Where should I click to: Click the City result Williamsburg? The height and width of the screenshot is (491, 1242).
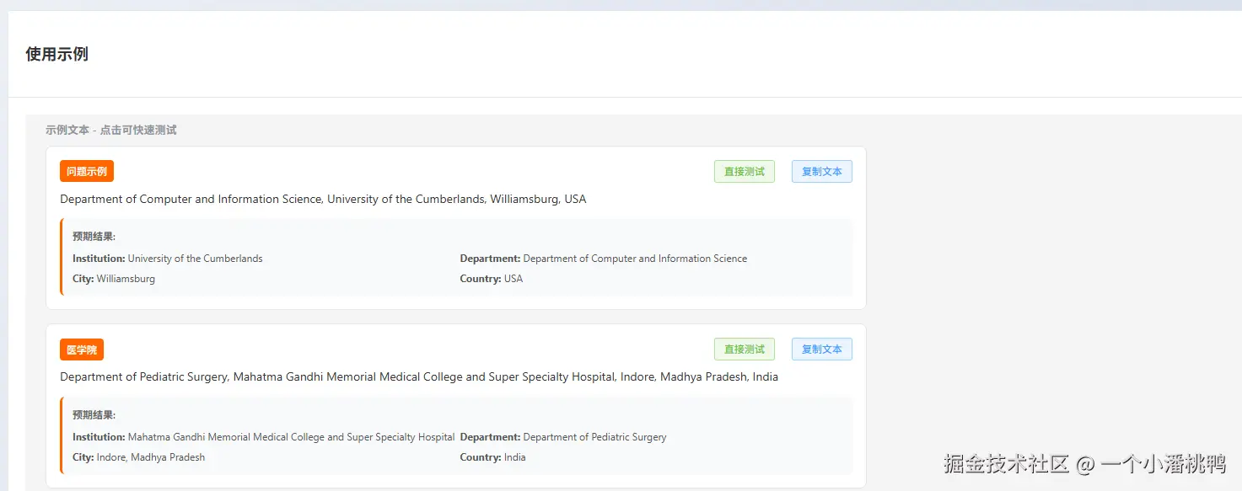[x=114, y=279]
